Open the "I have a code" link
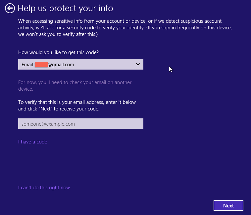 point(32,142)
